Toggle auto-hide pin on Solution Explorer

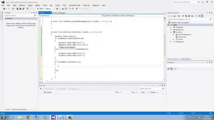210,13
